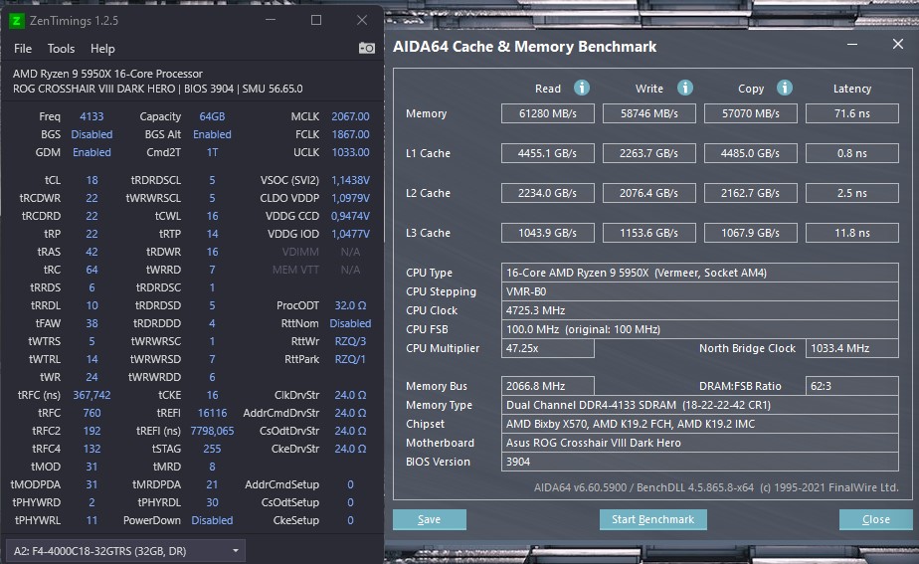Screen dimensions: 919x564
Task: Click the AMD Ryzen 9 5950X 16-Core Processor heading
Action: coord(107,74)
